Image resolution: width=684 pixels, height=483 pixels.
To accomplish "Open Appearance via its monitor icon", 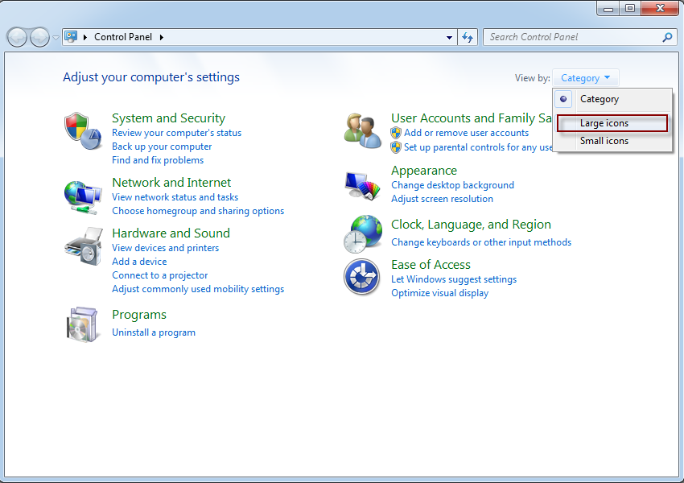I will (x=362, y=184).
